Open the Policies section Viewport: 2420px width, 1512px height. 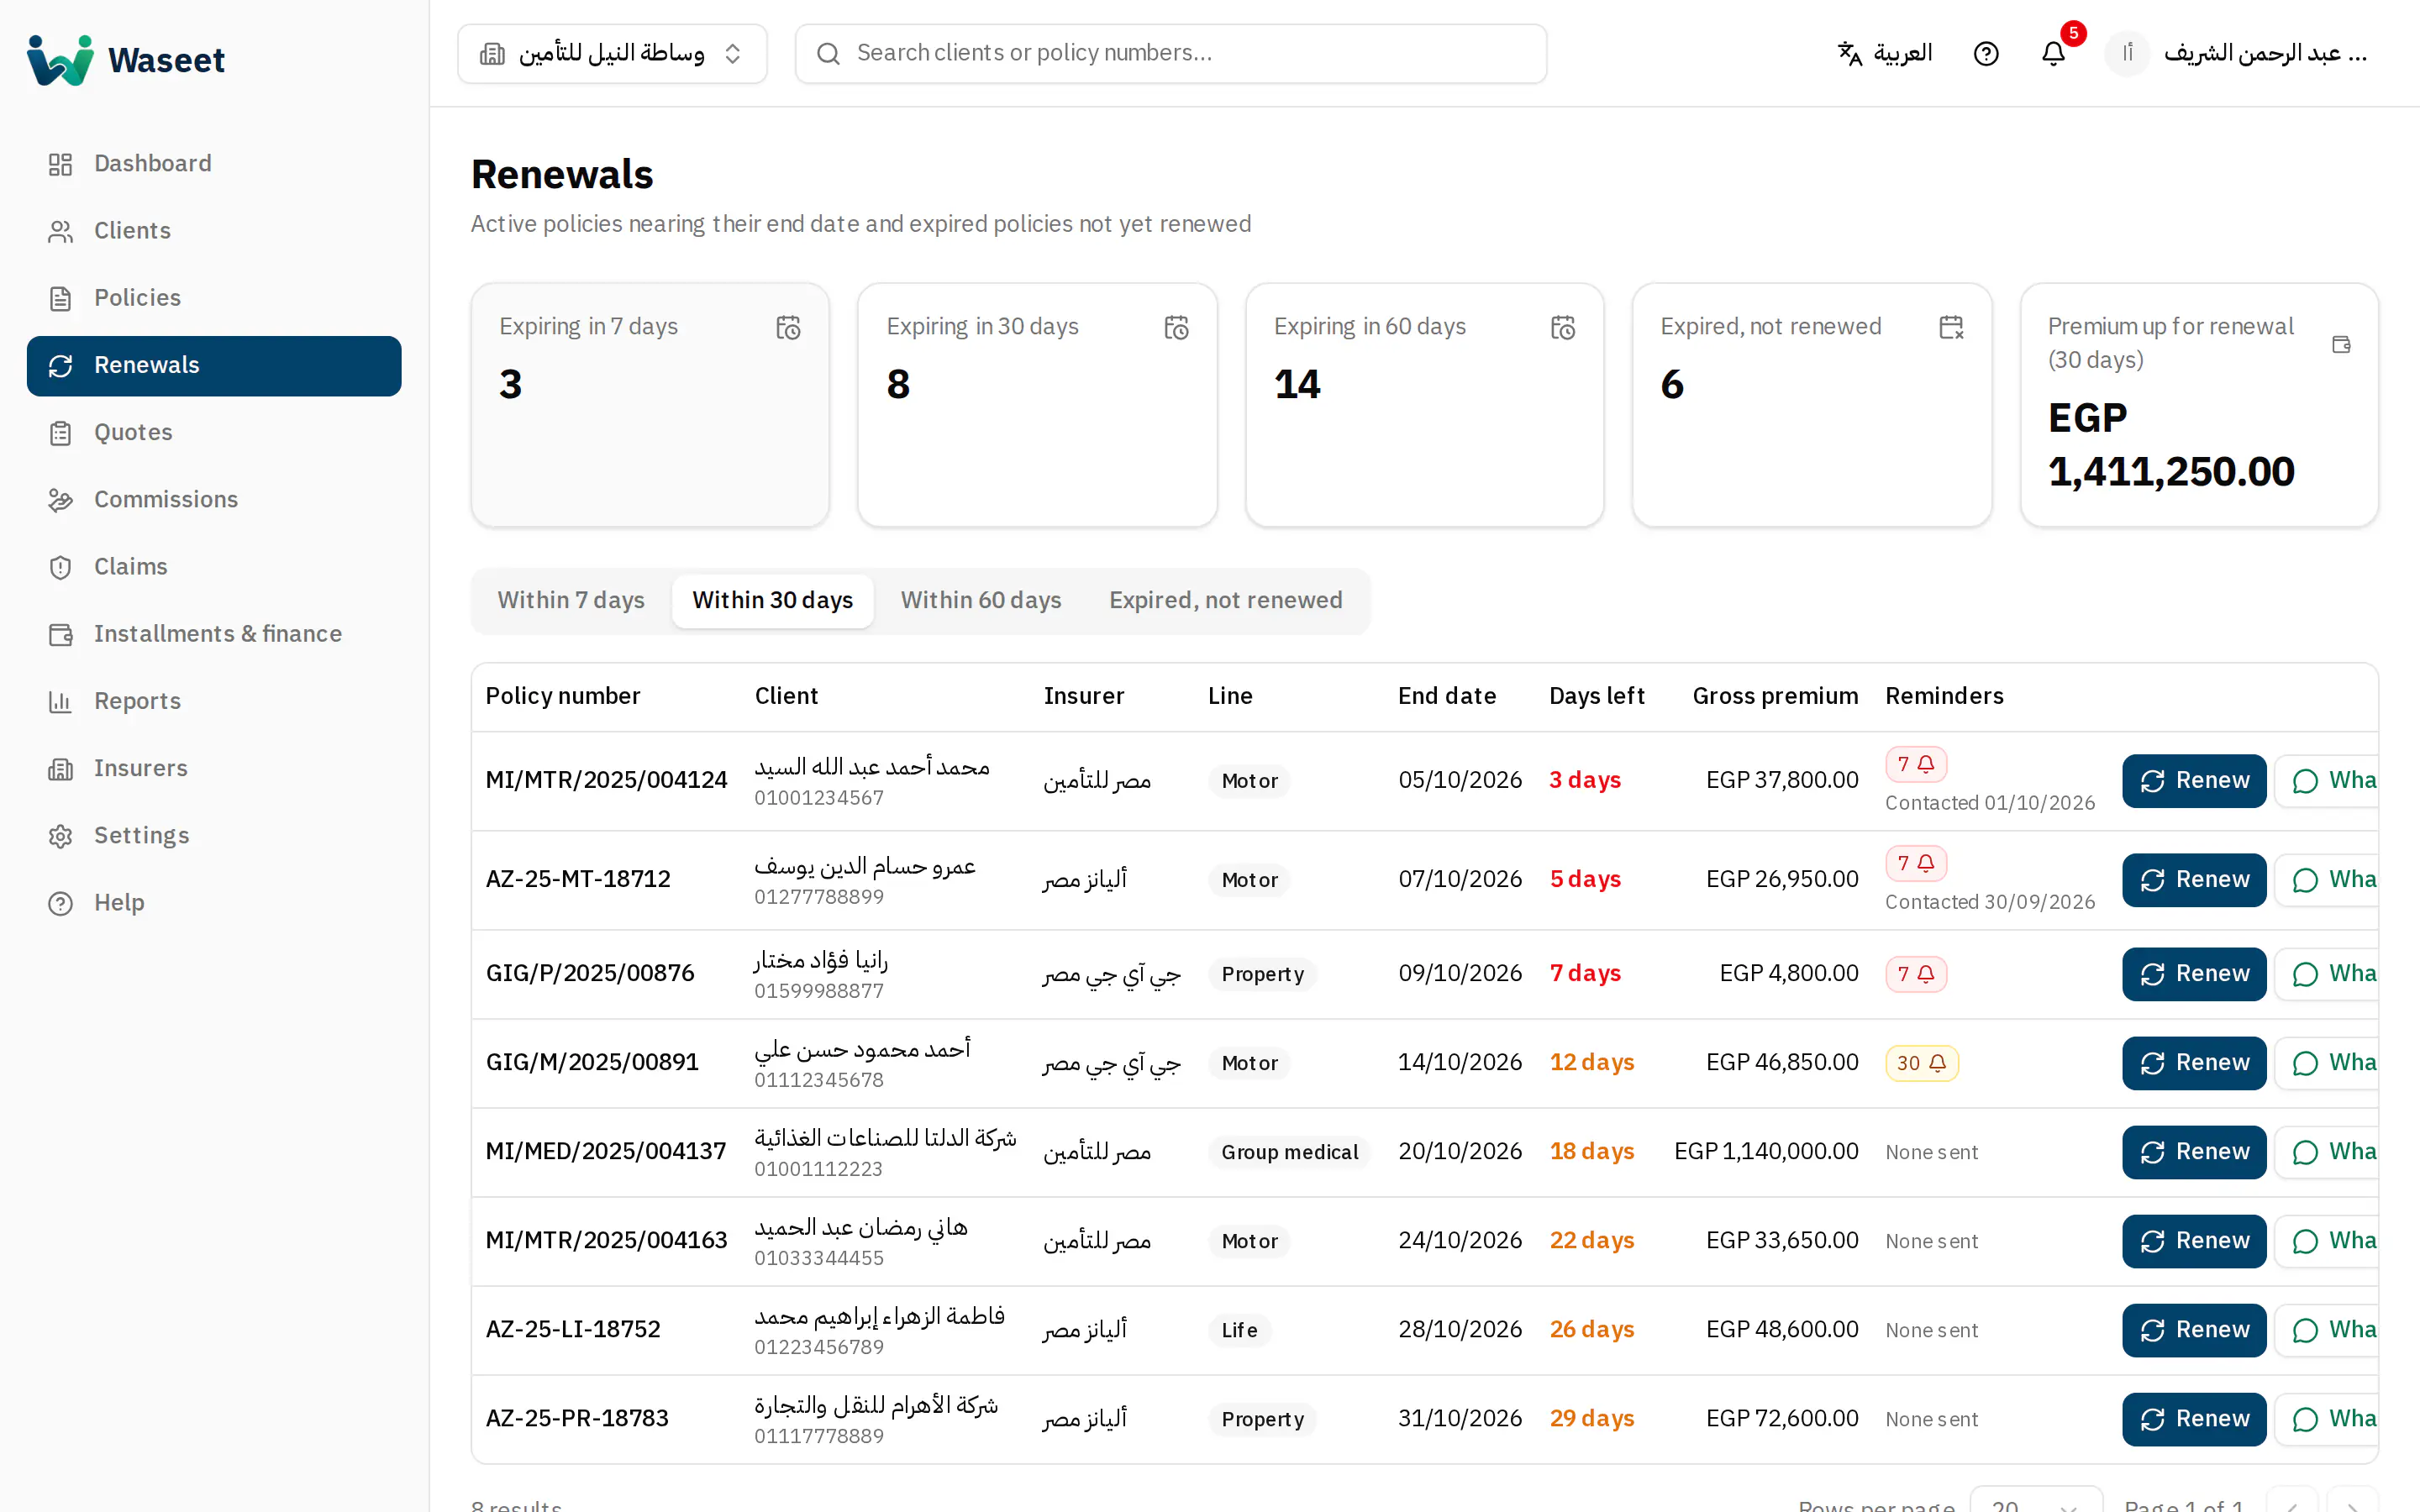click(x=214, y=297)
